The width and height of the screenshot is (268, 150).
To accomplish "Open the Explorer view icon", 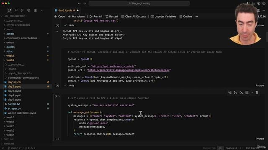I will point(9,10).
